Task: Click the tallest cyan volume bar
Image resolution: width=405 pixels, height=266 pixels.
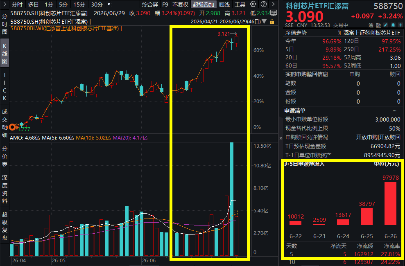Action: pos(231,198)
